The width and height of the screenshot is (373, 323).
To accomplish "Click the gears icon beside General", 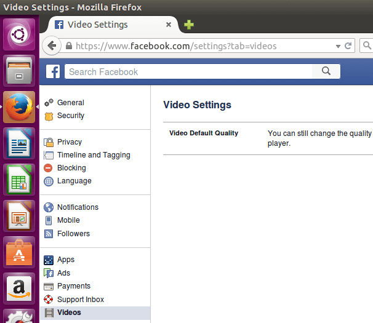I will (49, 103).
